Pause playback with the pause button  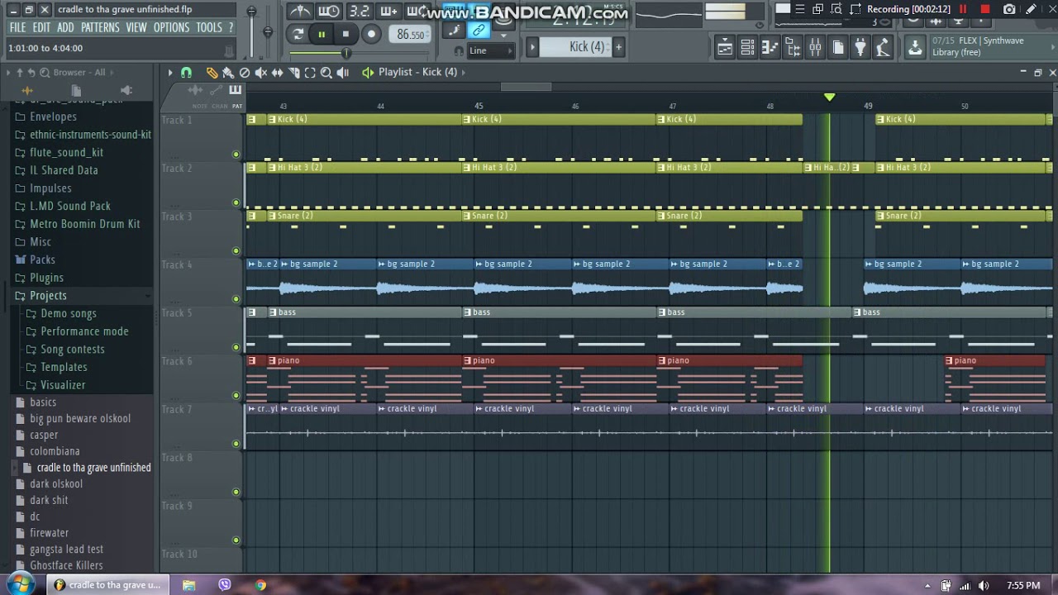point(322,34)
